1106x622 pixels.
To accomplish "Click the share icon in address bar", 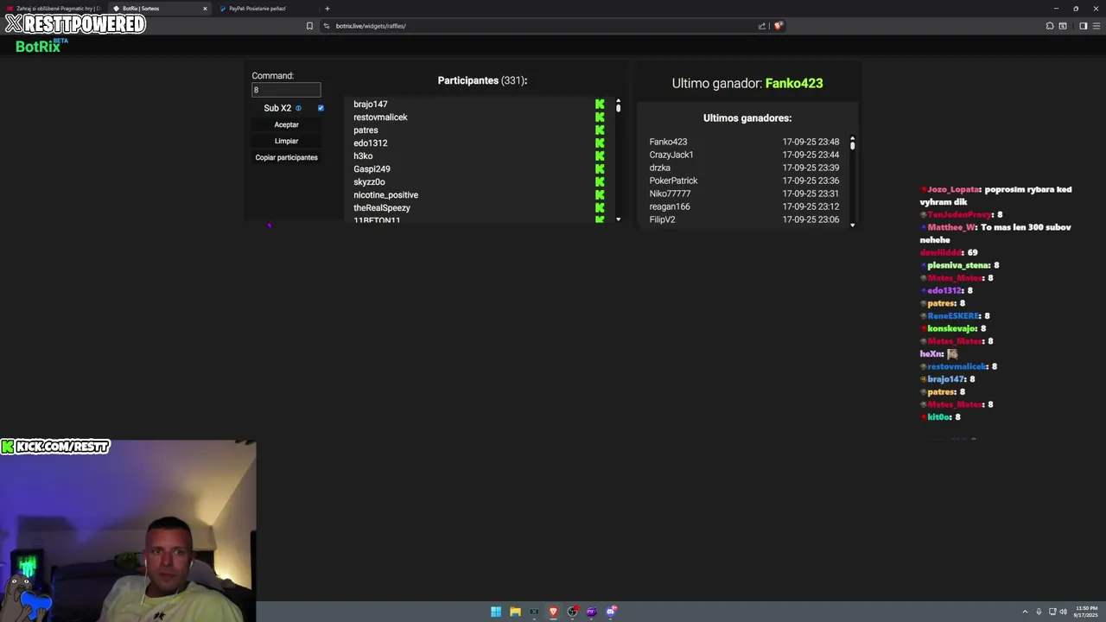I will (x=762, y=26).
